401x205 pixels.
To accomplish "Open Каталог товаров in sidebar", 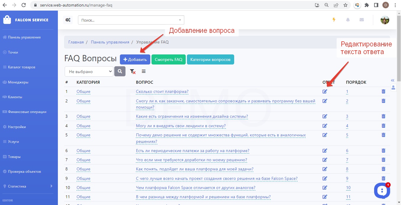I will (22, 67).
